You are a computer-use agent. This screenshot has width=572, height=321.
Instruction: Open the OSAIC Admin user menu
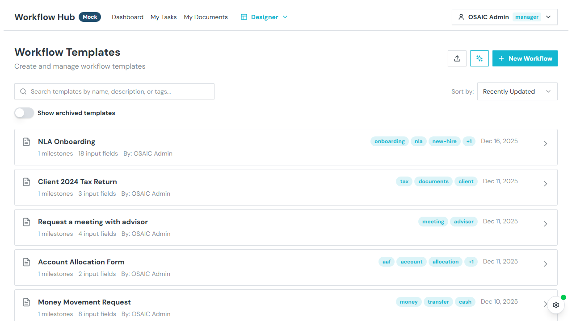(505, 17)
